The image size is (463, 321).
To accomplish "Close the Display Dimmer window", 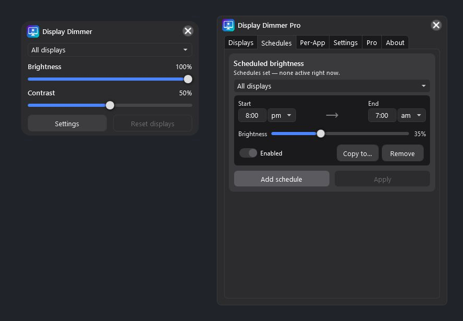I will [188, 31].
